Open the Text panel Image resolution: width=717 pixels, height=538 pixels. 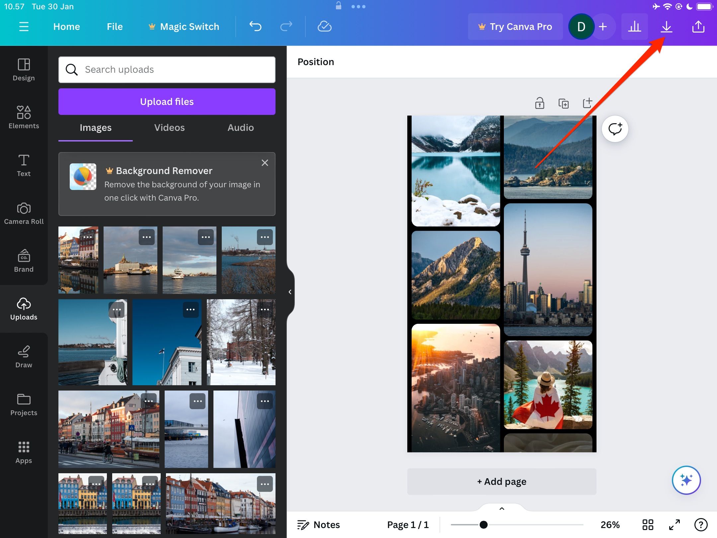24,165
